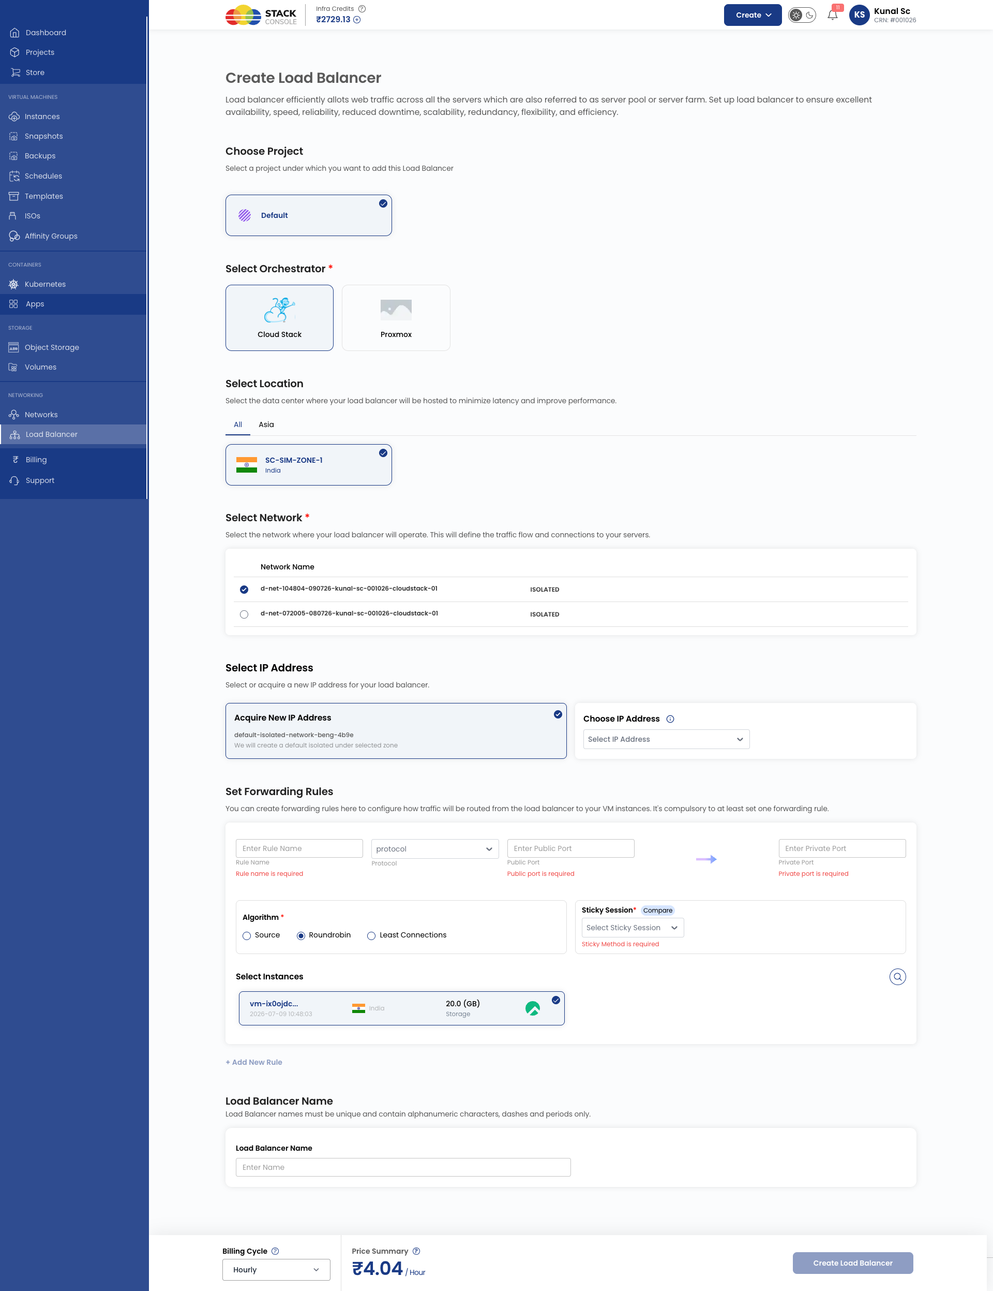Select Proxmox orchestrator
Screen dimensions: 993x1291
pos(396,318)
